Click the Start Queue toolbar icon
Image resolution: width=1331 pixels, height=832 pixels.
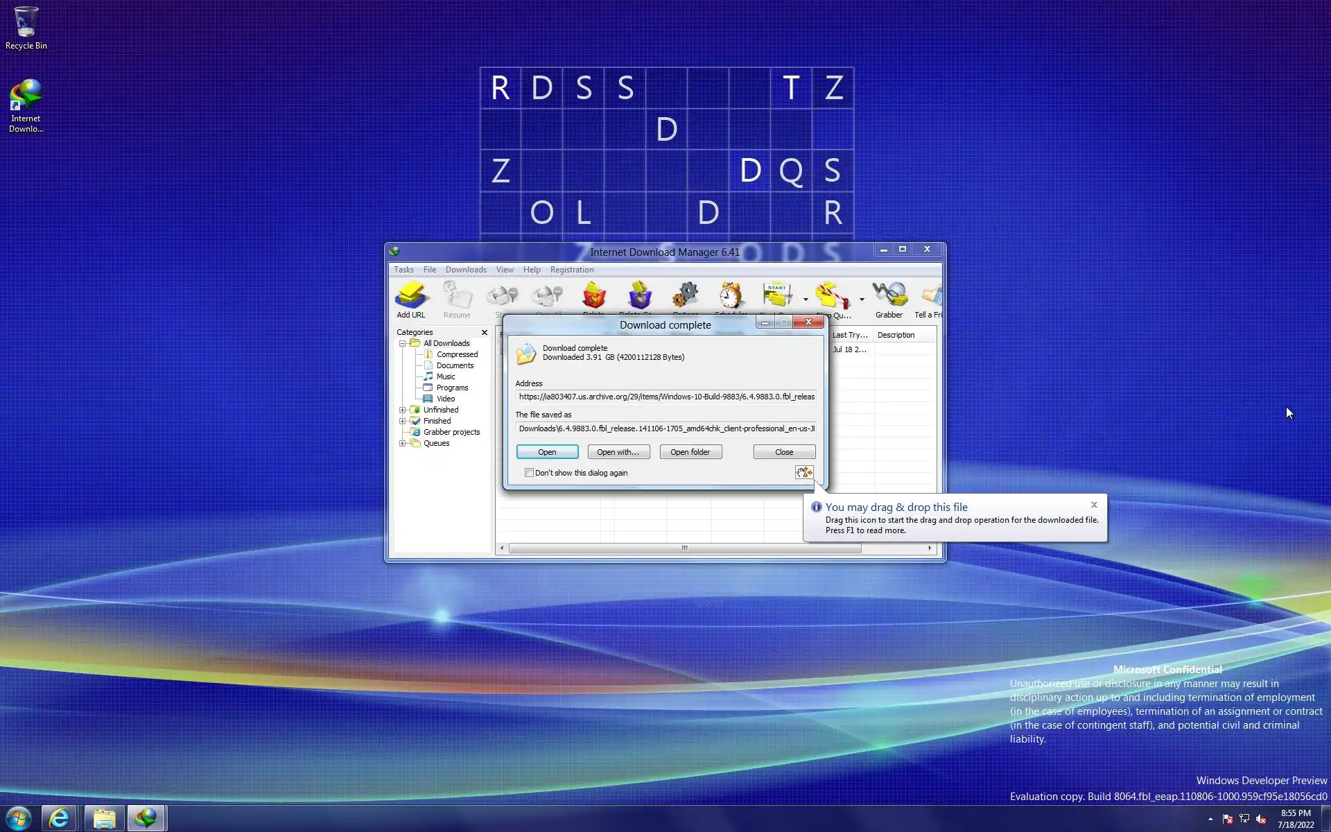tap(777, 295)
